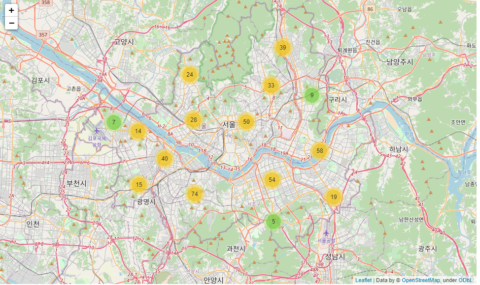Open the Leaflet attribution link

pyautogui.click(x=363, y=280)
